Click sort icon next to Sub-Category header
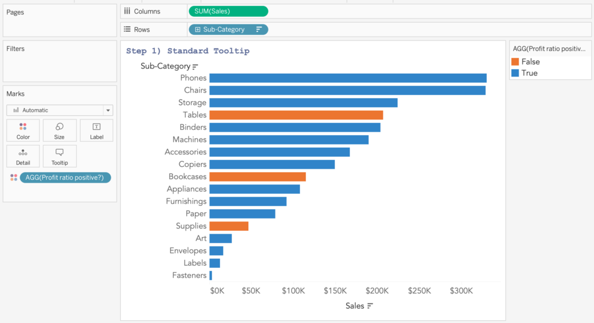 [x=195, y=67]
